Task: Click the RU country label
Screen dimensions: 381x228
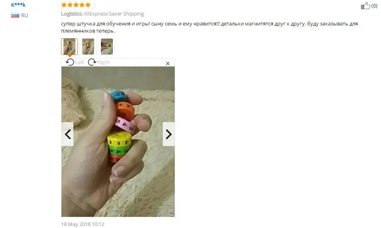Action: 25,15
